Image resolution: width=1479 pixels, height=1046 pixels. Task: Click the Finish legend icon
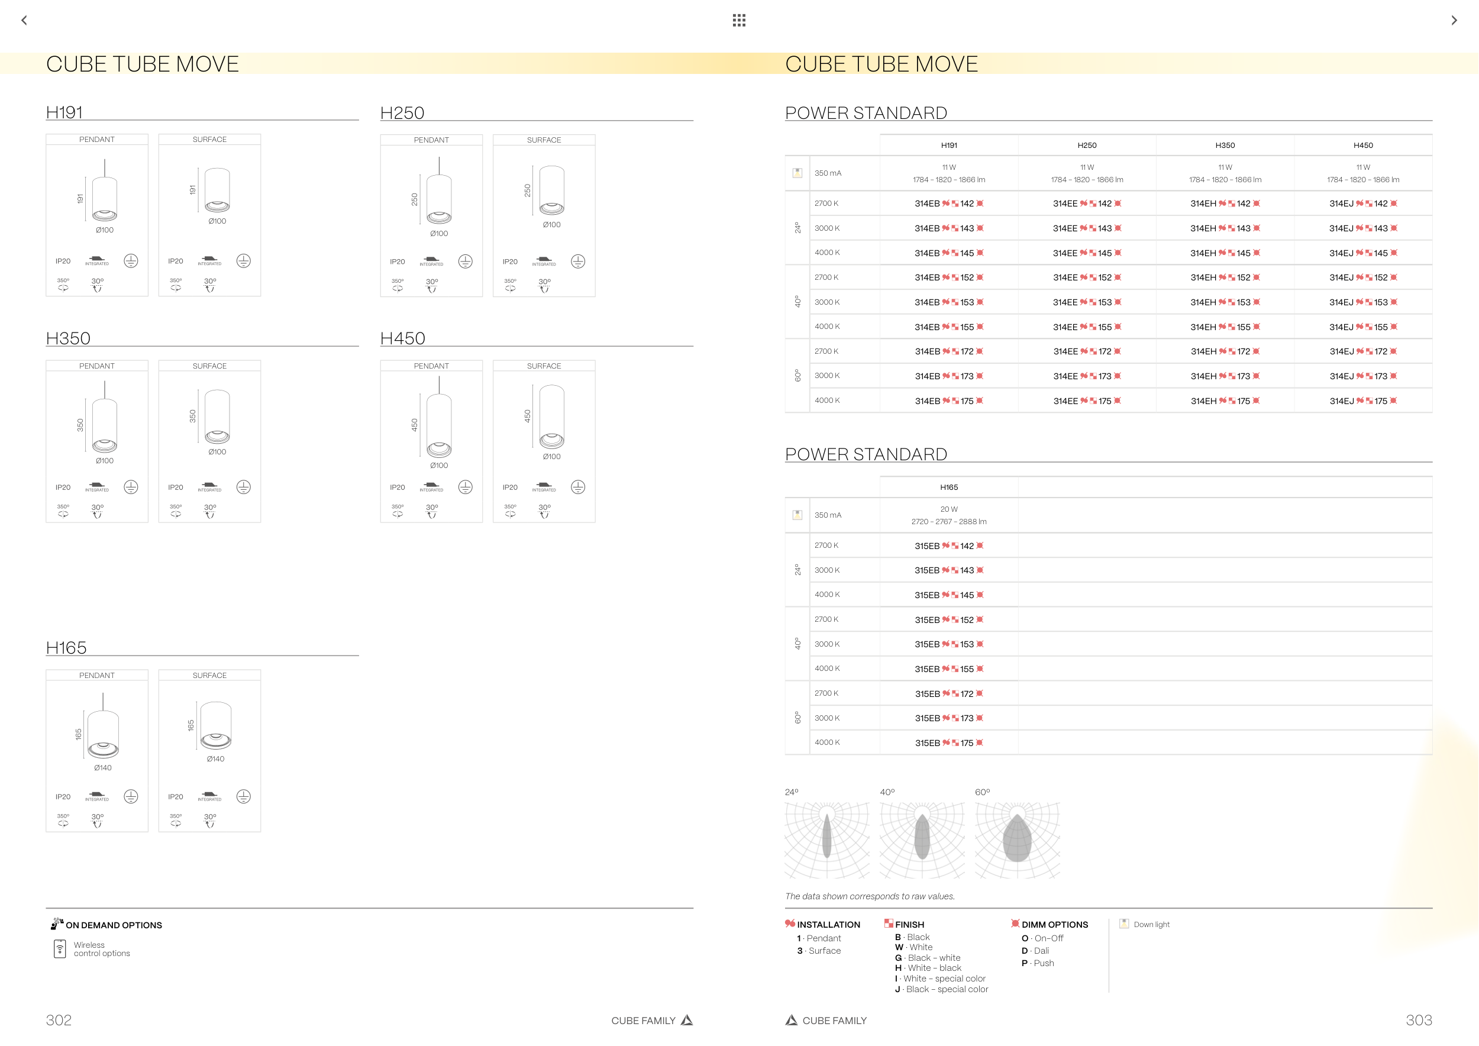889,923
